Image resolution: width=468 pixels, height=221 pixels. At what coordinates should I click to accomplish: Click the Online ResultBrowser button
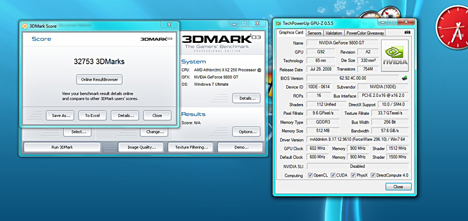(x=100, y=80)
